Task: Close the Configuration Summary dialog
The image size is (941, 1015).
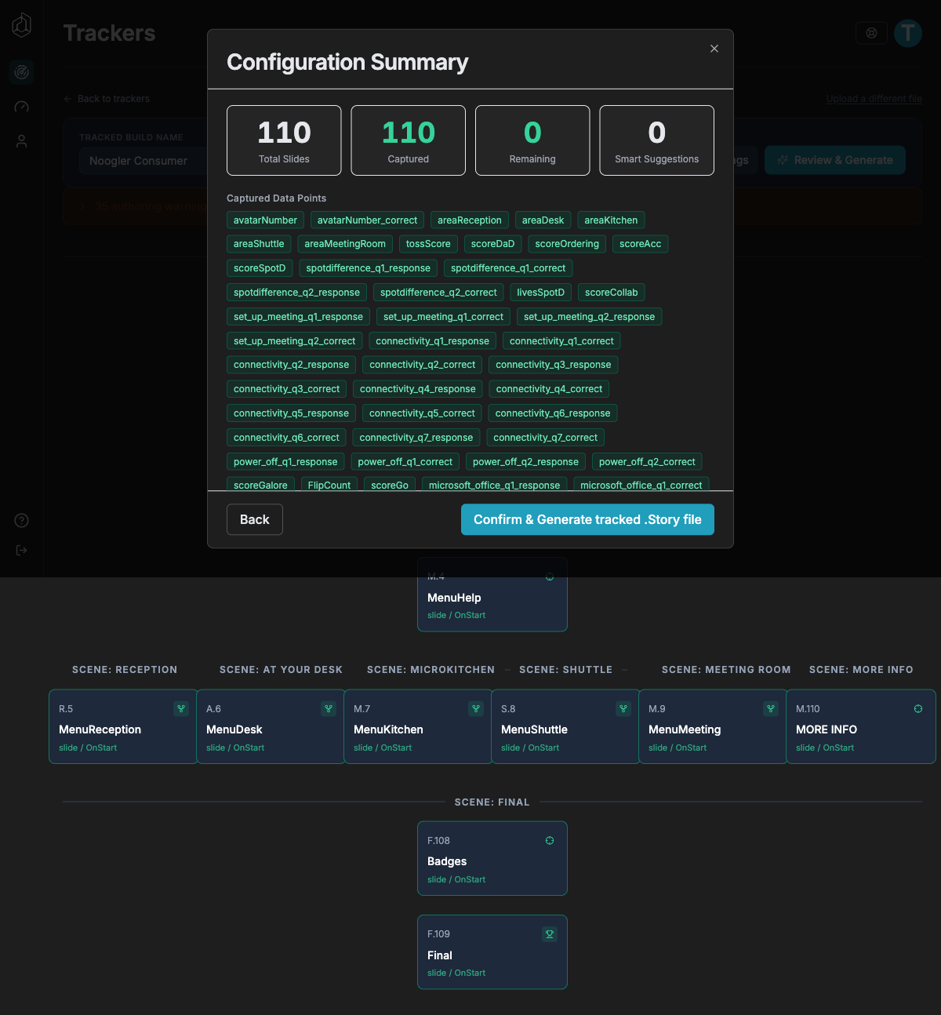Action: (x=714, y=49)
